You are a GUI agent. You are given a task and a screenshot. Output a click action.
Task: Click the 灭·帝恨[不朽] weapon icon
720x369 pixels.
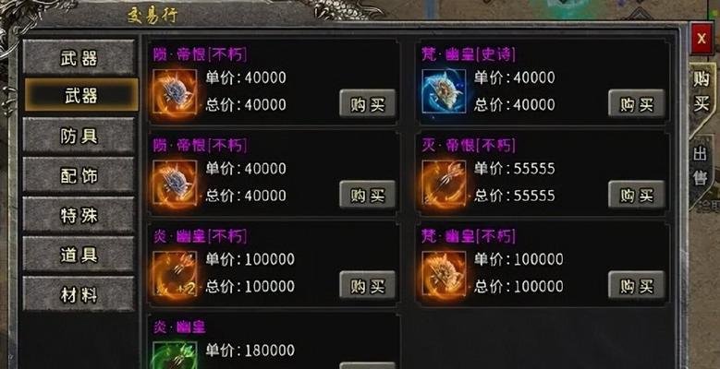pos(444,183)
